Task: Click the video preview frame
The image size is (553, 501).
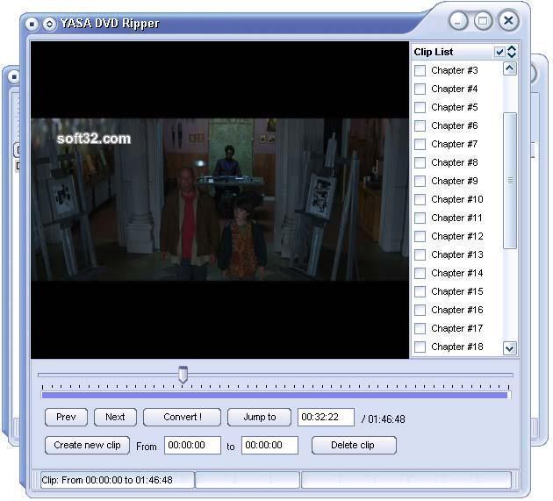Action: coord(219,200)
